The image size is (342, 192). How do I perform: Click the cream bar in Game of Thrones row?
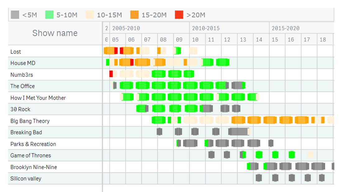[311, 155]
